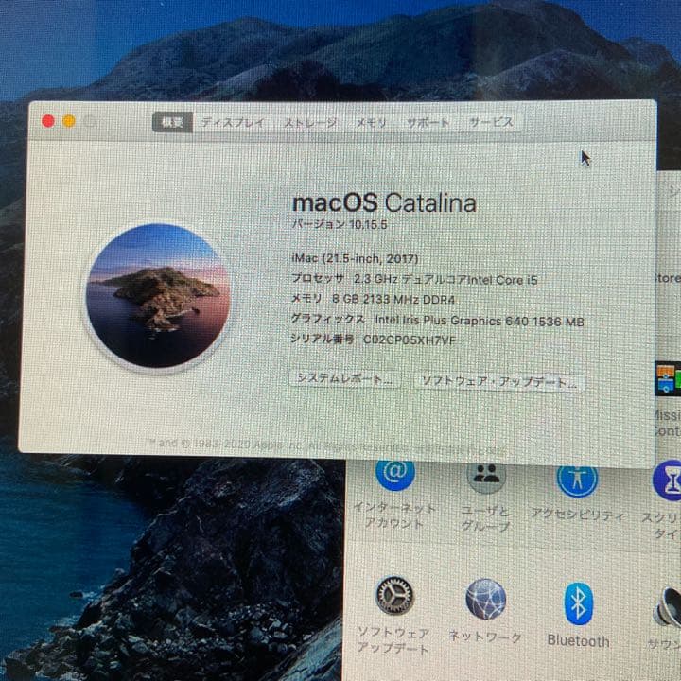Click the ソフトウェア・アップデート button

click(x=499, y=382)
